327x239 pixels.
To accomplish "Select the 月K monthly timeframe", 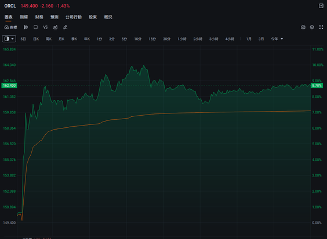I will point(61,39).
